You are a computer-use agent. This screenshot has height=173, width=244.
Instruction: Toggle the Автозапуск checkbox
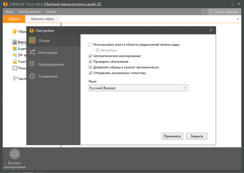tap(97, 50)
